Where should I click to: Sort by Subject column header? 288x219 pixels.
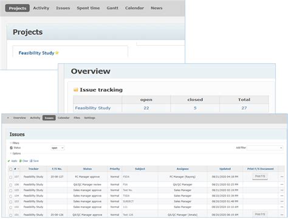tap(140, 169)
